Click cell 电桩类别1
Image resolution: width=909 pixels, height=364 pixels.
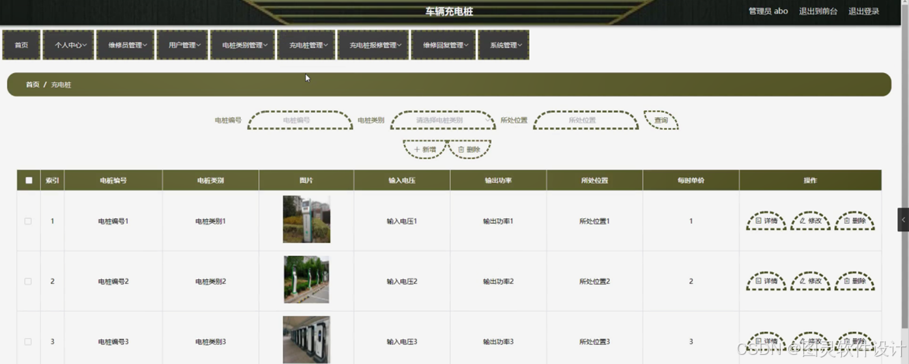click(x=210, y=221)
